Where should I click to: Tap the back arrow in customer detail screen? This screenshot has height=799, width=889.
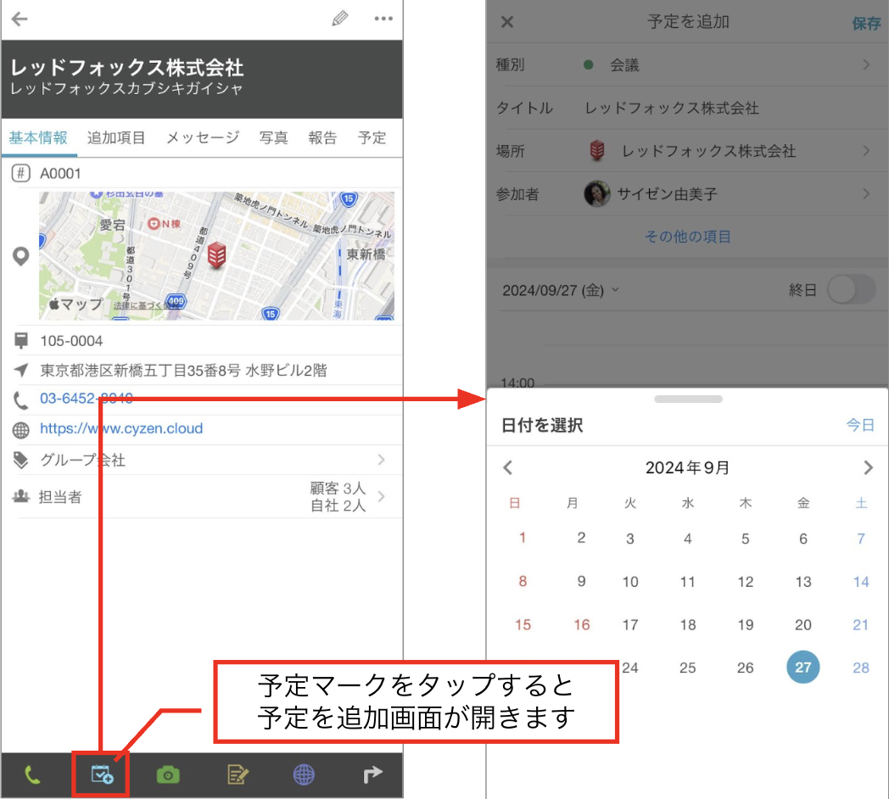point(20,20)
